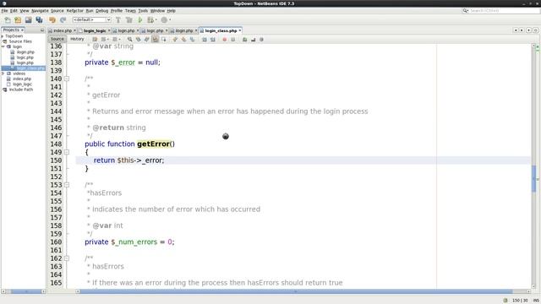Click the Debug Project toolbar icon

click(x=150, y=20)
